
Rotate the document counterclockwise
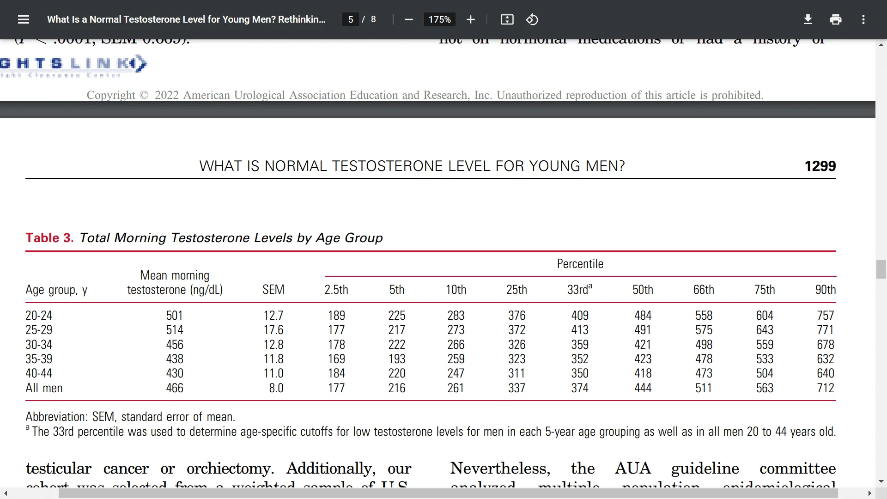click(x=532, y=19)
